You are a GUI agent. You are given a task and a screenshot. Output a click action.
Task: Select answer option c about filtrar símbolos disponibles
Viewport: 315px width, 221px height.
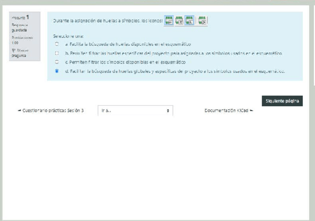(x=57, y=62)
